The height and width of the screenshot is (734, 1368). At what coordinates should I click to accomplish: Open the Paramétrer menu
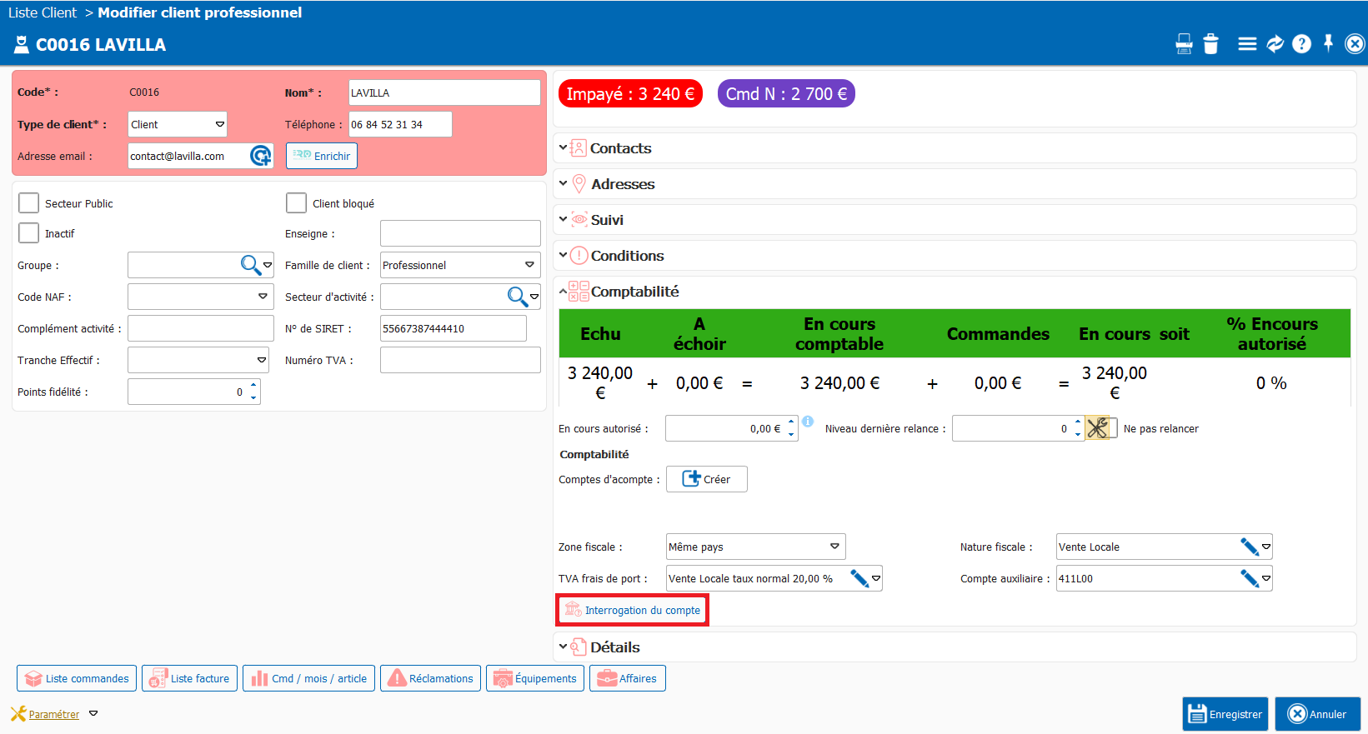pyautogui.click(x=54, y=714)
